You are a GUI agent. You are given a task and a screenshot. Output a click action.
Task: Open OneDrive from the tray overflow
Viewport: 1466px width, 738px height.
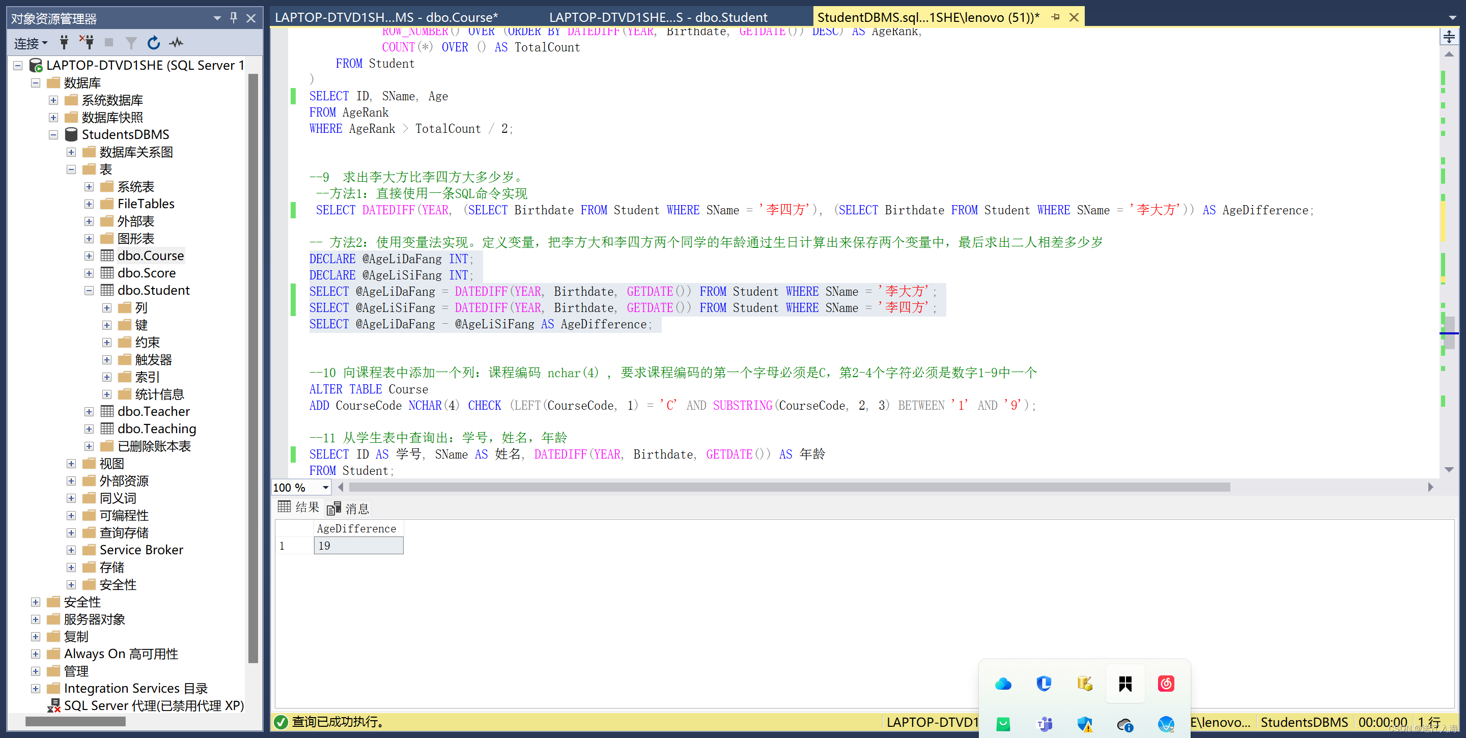1003,684
